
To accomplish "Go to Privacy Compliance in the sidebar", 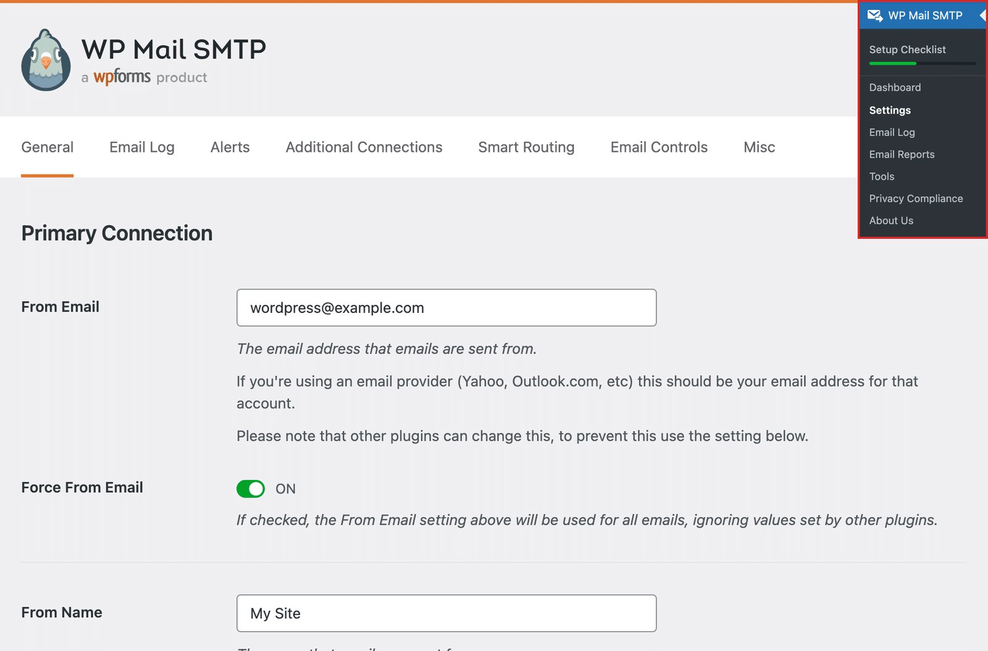I will pyautogui.click(x=916, y=199).
